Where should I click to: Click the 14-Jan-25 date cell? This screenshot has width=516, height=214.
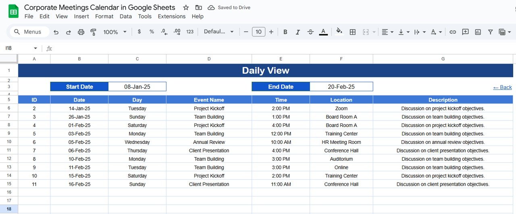pyautogui.click(x=79, y=108)
